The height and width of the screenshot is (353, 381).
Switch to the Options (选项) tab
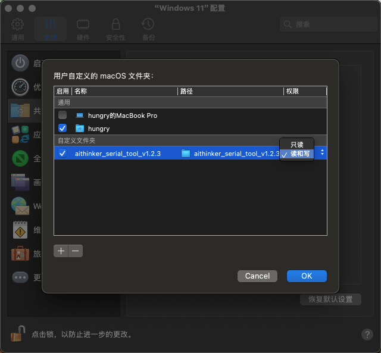pos(50,29)
